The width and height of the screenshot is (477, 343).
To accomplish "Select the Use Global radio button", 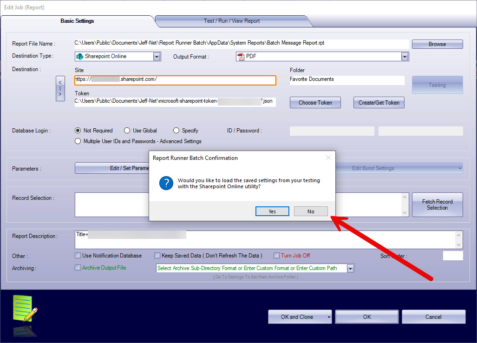I will pyautogui.click(x=127, y=131).
